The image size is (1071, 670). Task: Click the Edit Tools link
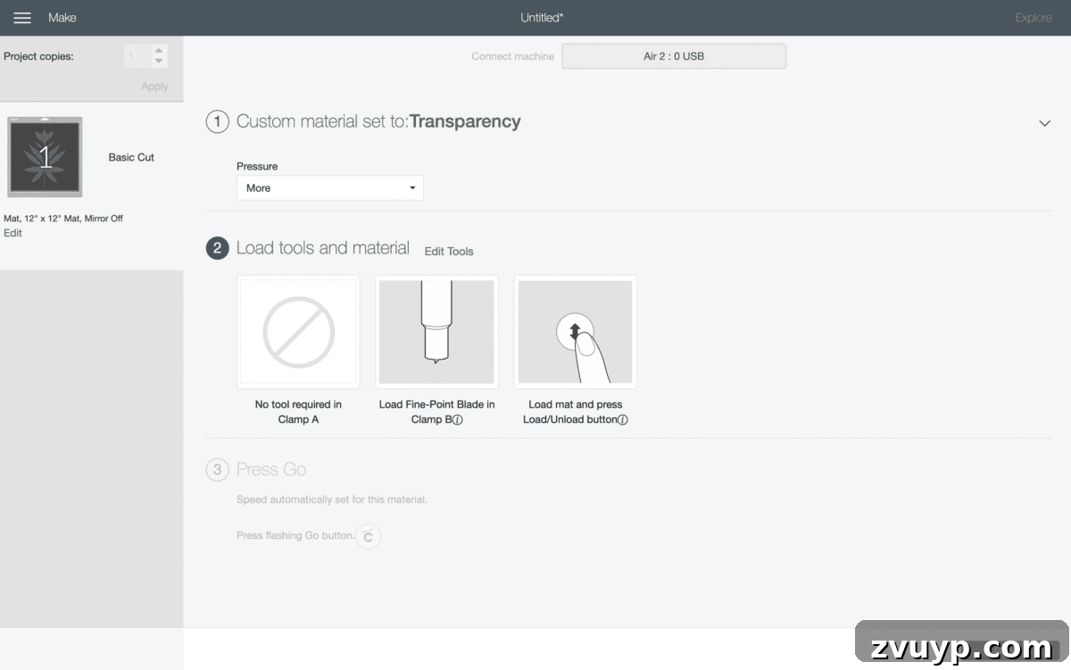coord(449,252)
